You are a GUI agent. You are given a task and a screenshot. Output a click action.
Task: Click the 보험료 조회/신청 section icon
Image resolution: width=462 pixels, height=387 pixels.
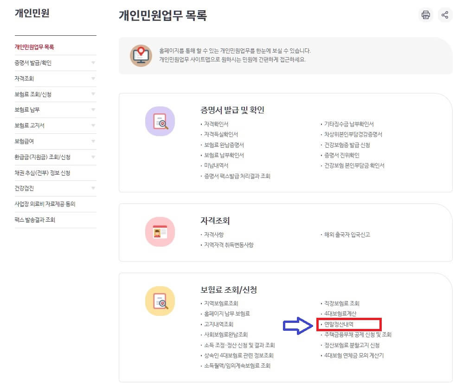pyautogui.click(x=160, y=301)
